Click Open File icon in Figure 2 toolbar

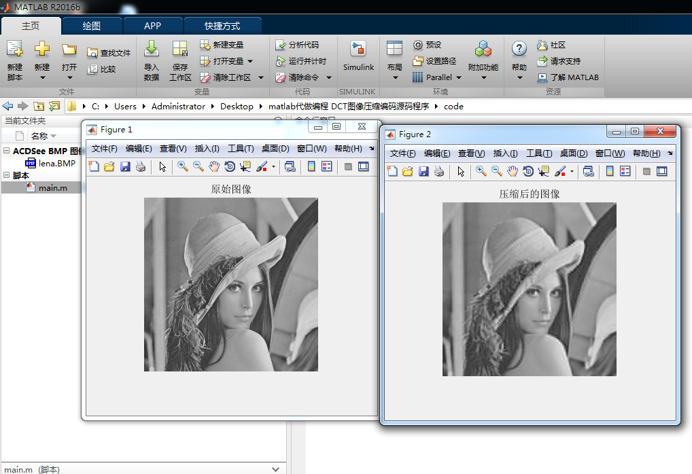tap(407, 171)
